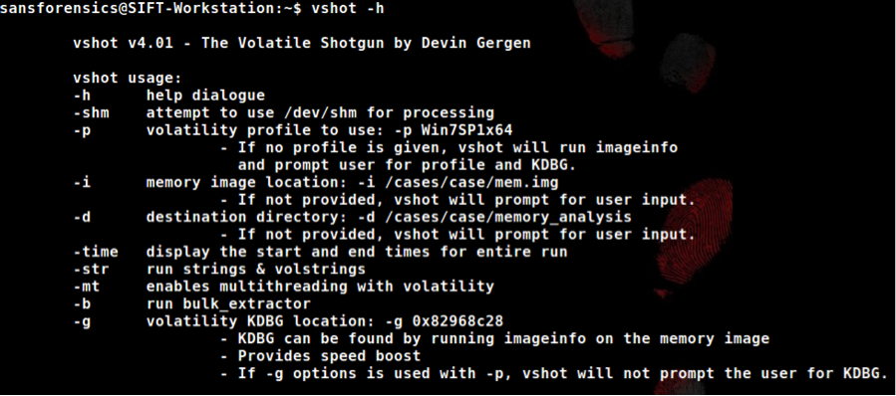Click the -b bulk_extractor flag

pyautogui.click(x=82, y=303)
